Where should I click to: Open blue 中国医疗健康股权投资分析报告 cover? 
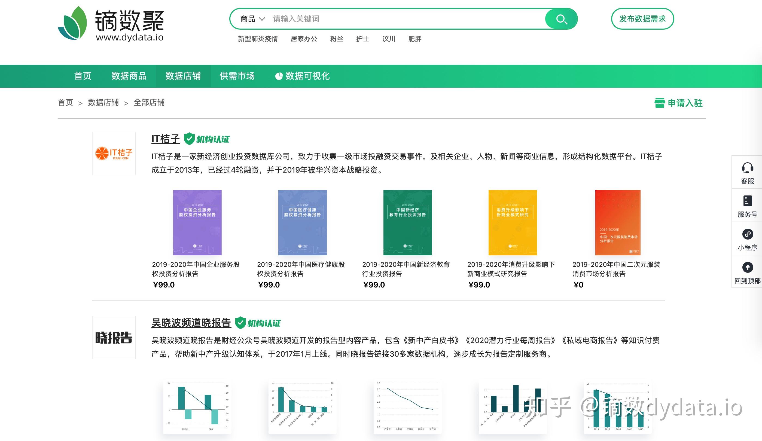(x=302, y=222)
